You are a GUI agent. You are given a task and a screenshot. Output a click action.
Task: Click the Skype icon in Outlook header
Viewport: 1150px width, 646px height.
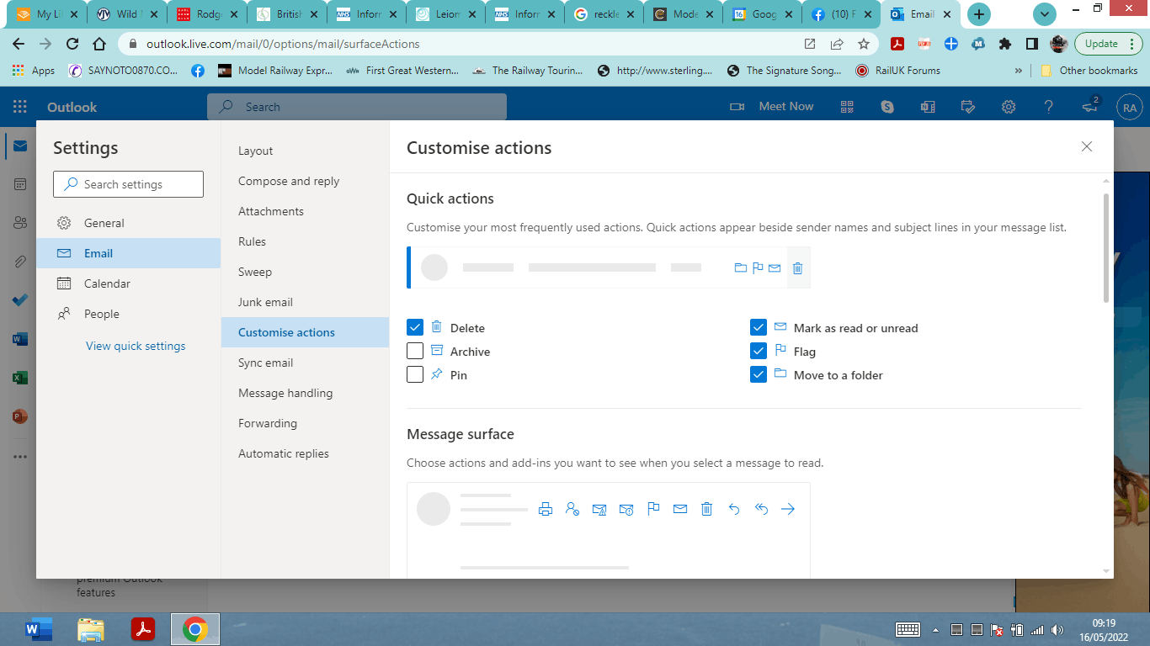click(x=887, y=107)
